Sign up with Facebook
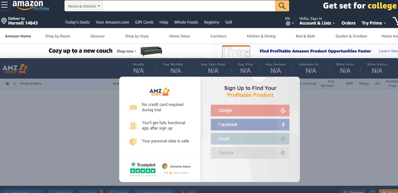Screen dimensions: 398x193 coord(250,125)
